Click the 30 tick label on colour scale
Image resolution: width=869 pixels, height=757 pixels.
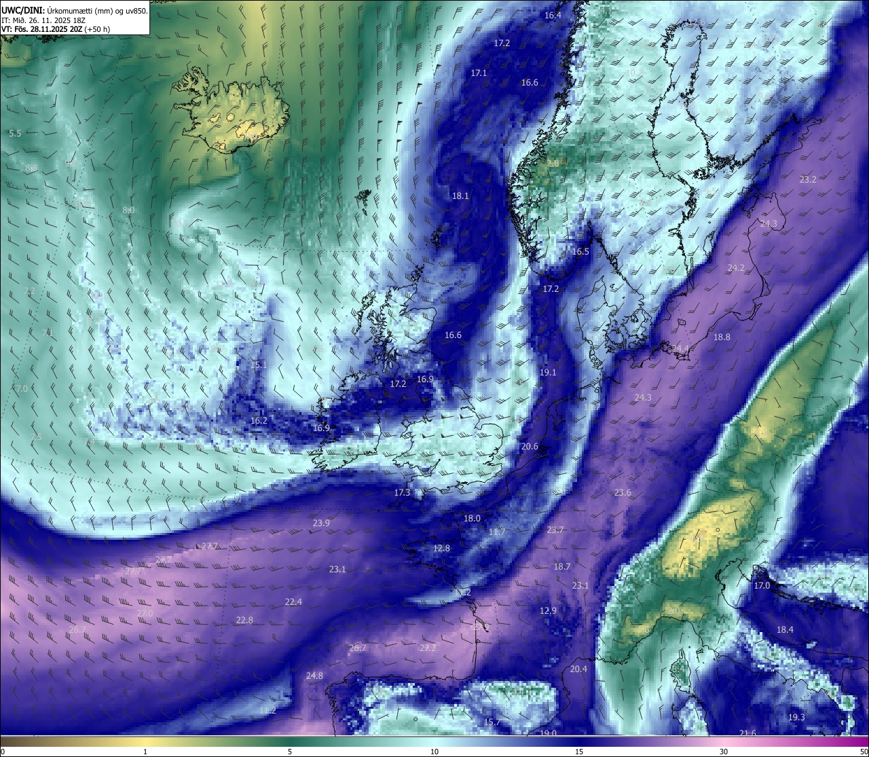[x=724, y=752]
